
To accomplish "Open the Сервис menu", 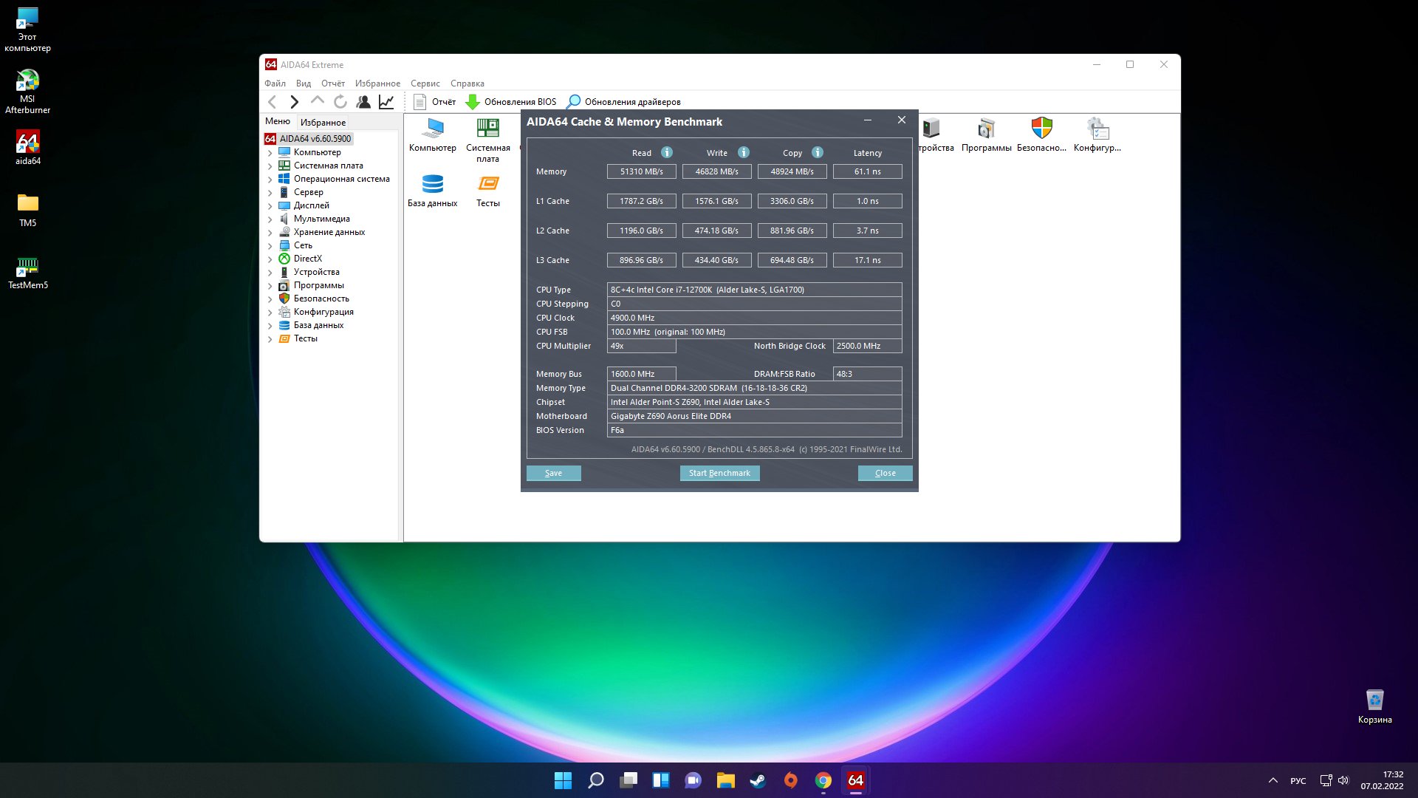I will [x=425, y=83].
